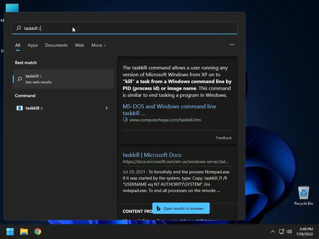Open File Explorer from the taskbar

(x=24, y=232)
